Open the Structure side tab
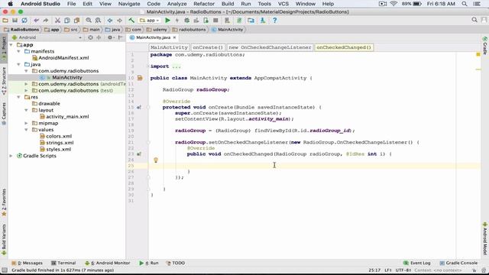Image resolution: width=489 pixels, height=275 pixels. (x=4, y=81)
